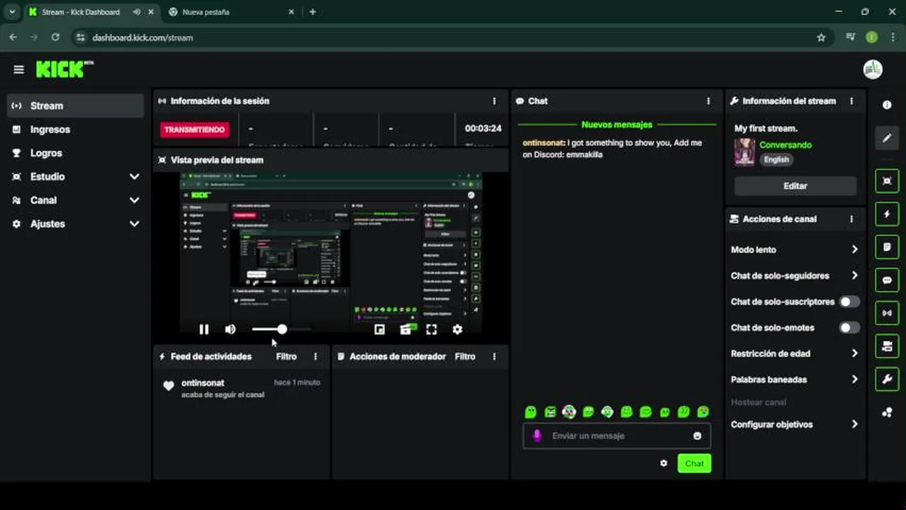Reload the page in the browser
The image size is (906, 510).
click(55, 38)
